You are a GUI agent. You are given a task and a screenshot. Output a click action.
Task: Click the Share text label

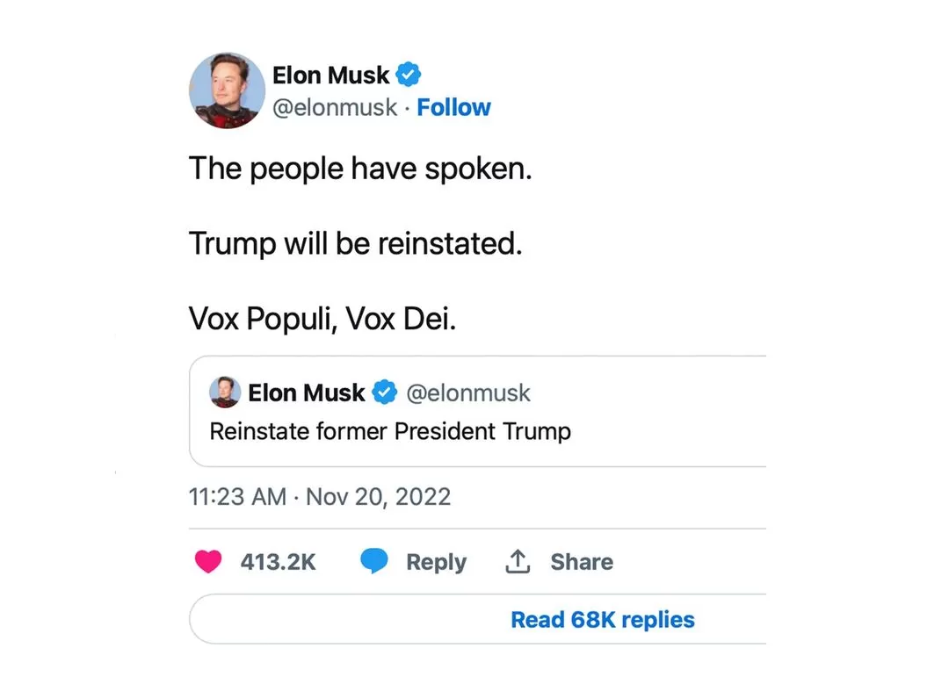point(582,562)
